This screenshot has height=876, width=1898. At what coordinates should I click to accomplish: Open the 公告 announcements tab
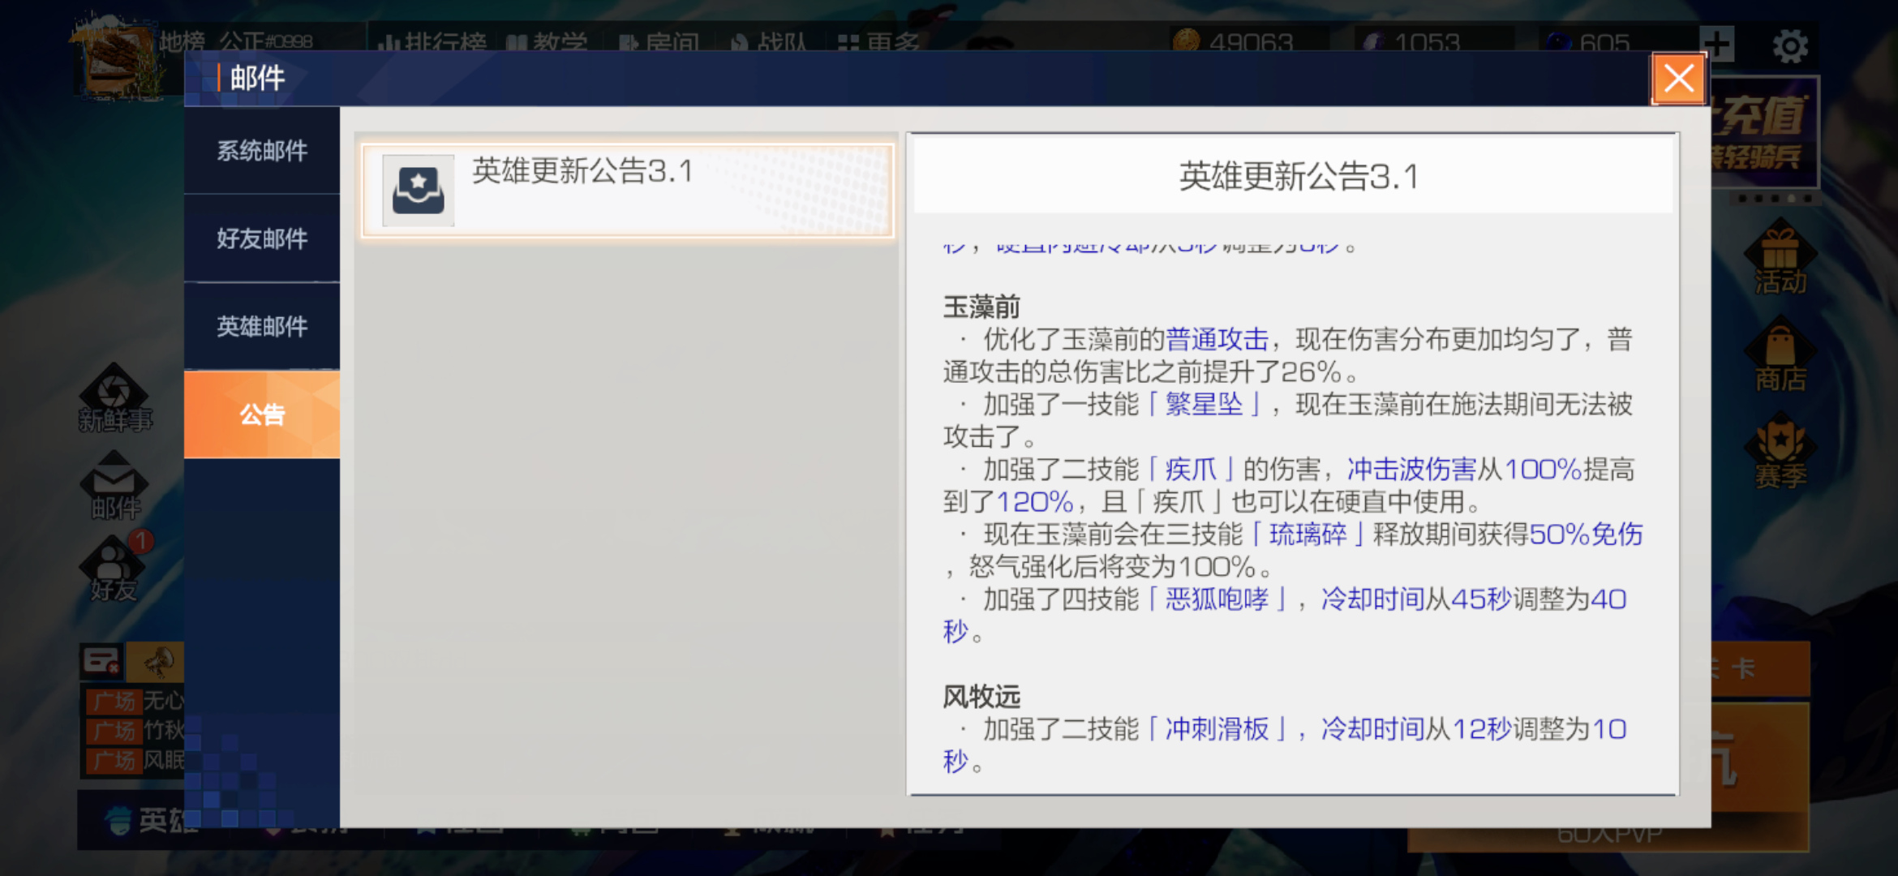click(x=262, y=414)
